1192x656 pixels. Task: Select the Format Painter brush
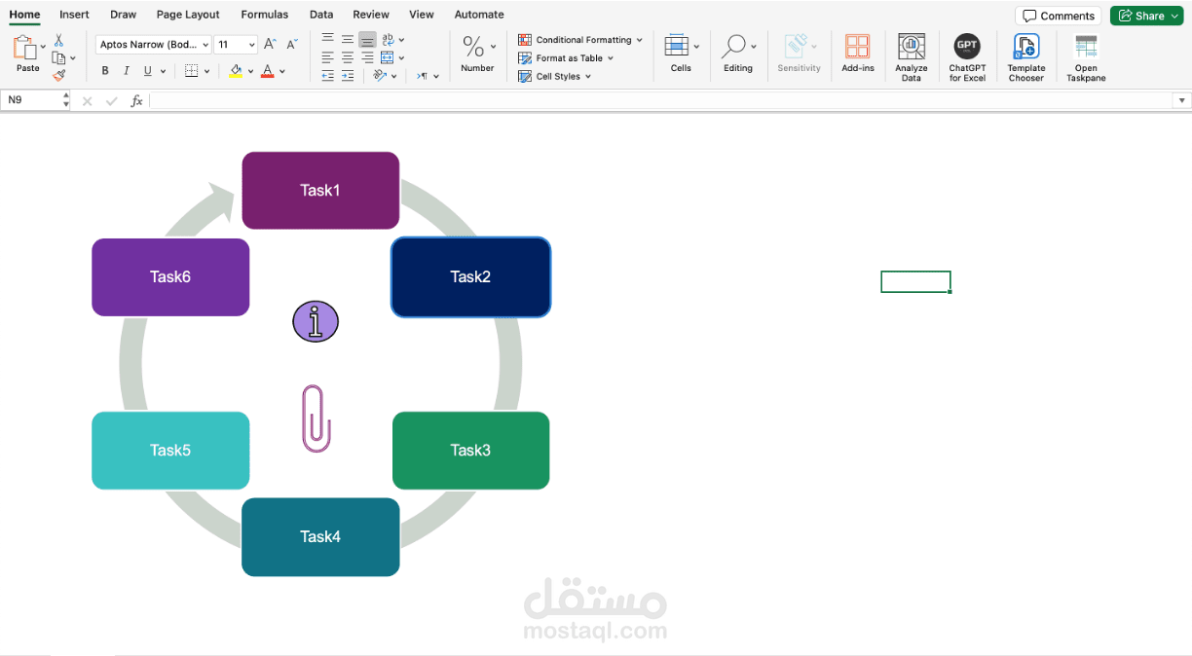[x=59, y=75]
